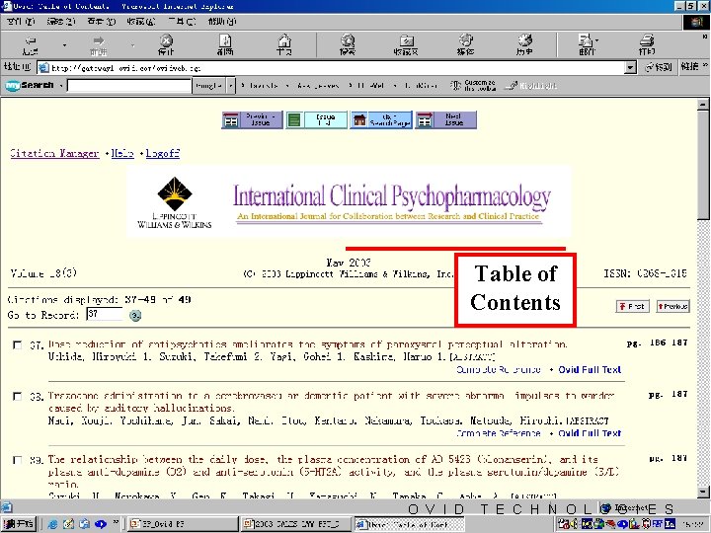The width and height of the screenshot is (711, 533).
Task: Click the round go icon beside Go to Record
Action: coord(134,316)
